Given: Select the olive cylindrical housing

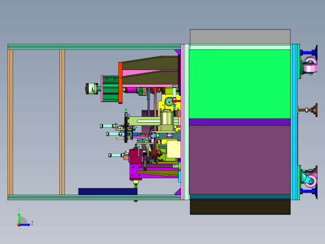Looking at the screenshot, I should click(x=167, y=118).
